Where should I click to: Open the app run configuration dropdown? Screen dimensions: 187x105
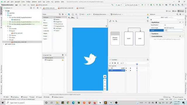point(119,5)
